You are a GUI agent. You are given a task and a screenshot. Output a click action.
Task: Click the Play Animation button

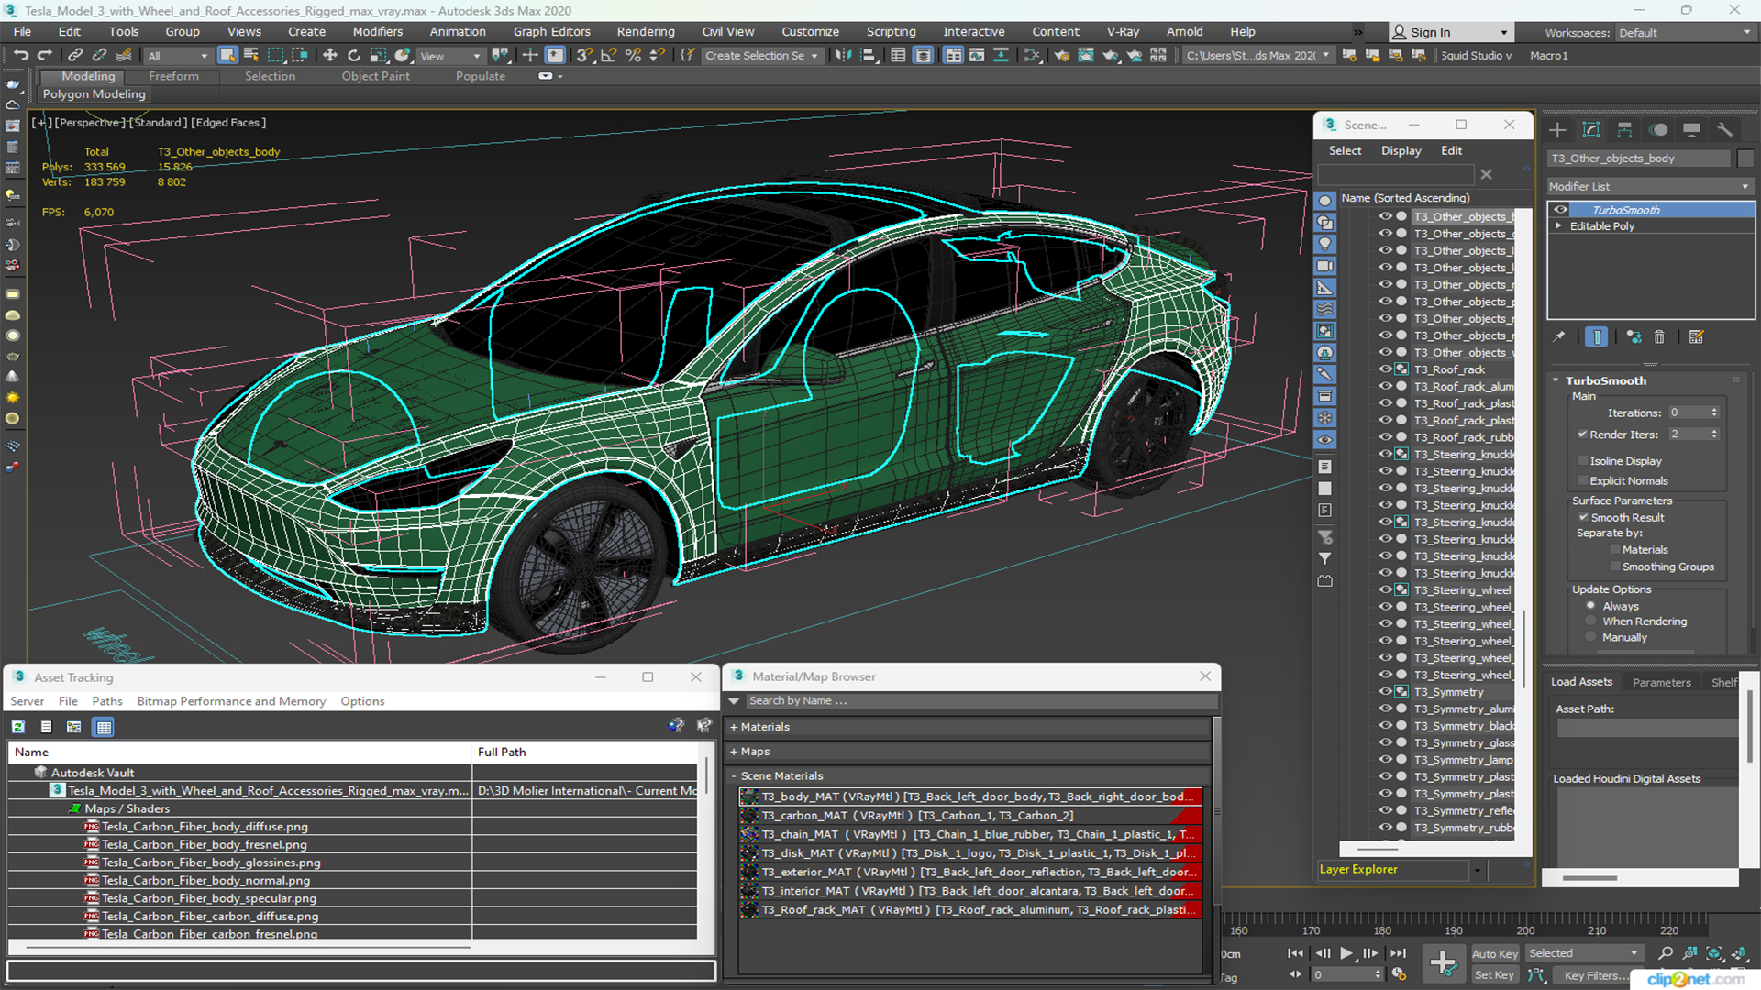tap(1346, 953)
